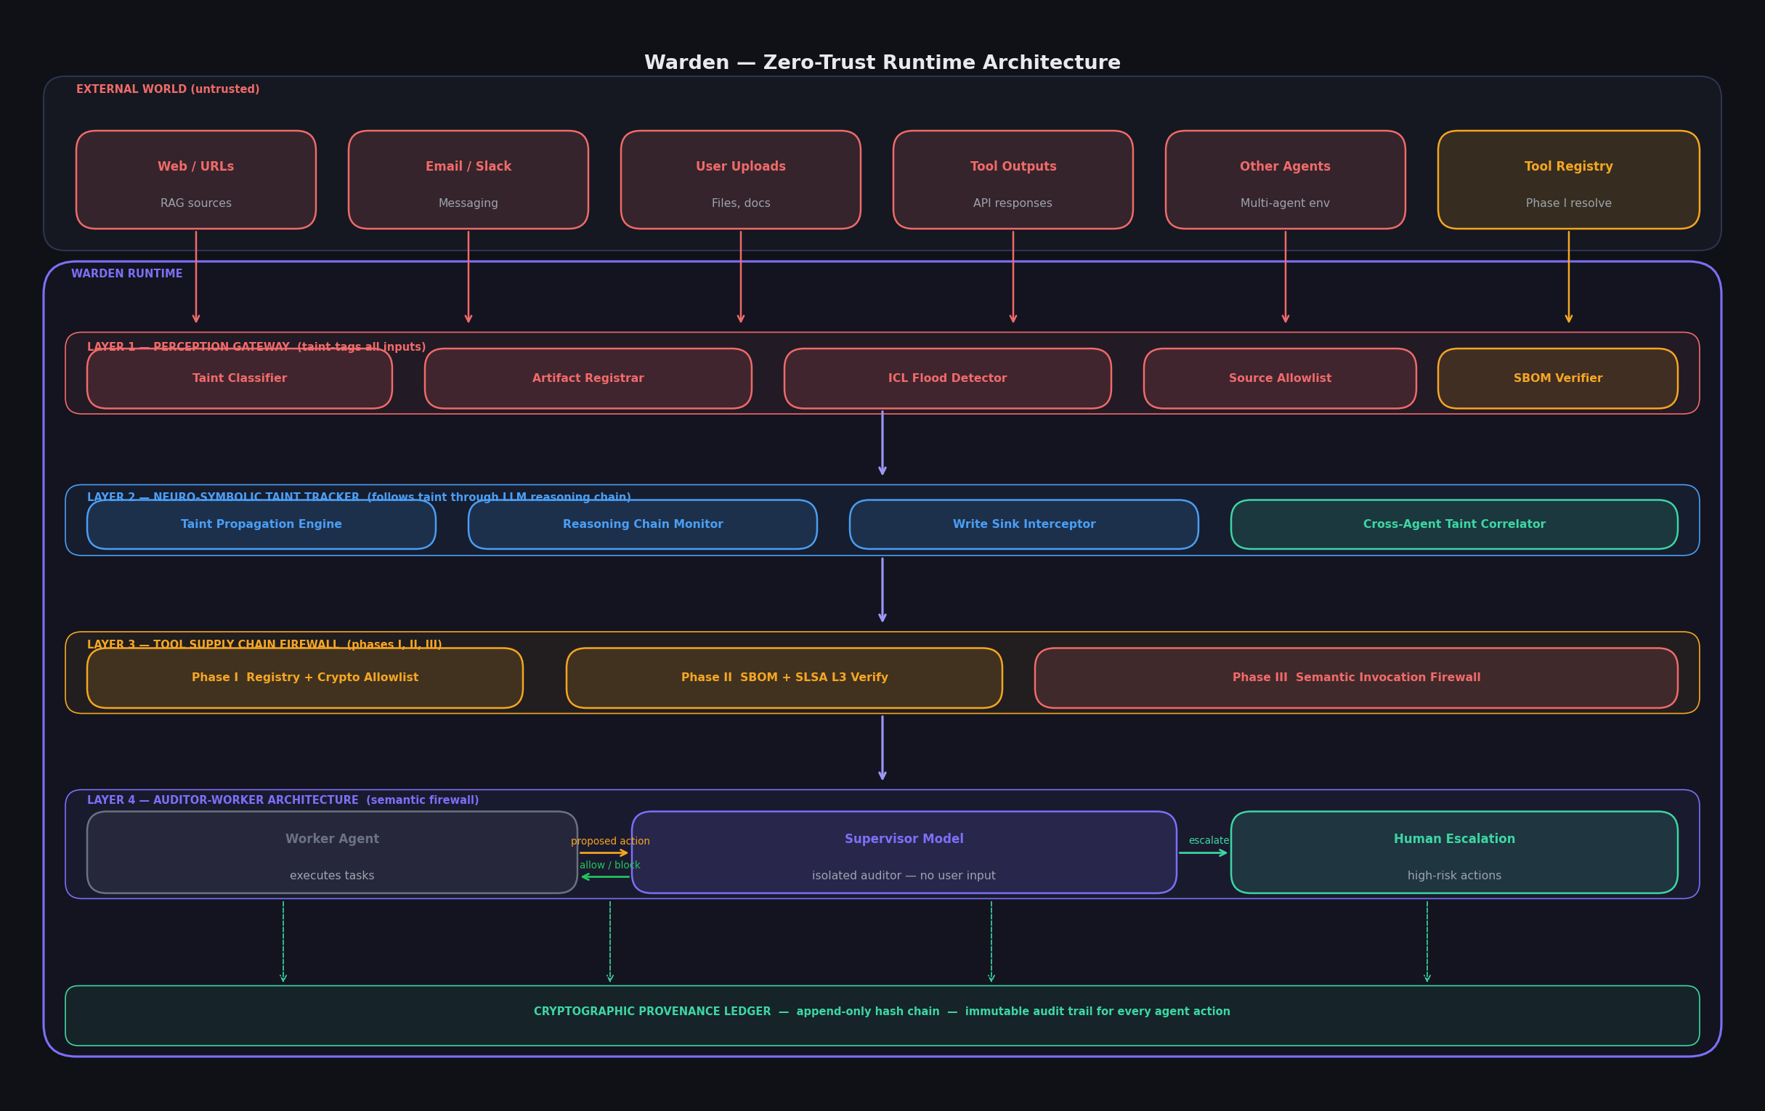Image resolution: width=1765 pixels, height=1111 pixels.
Task: Click Phase III Semantic Invocation Firewall
Action: (x=1355, y=678)
